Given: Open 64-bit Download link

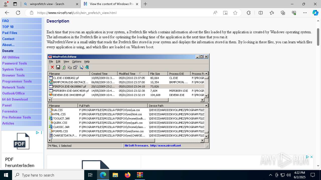Looking at the screenshot, I should click(15, 99).
